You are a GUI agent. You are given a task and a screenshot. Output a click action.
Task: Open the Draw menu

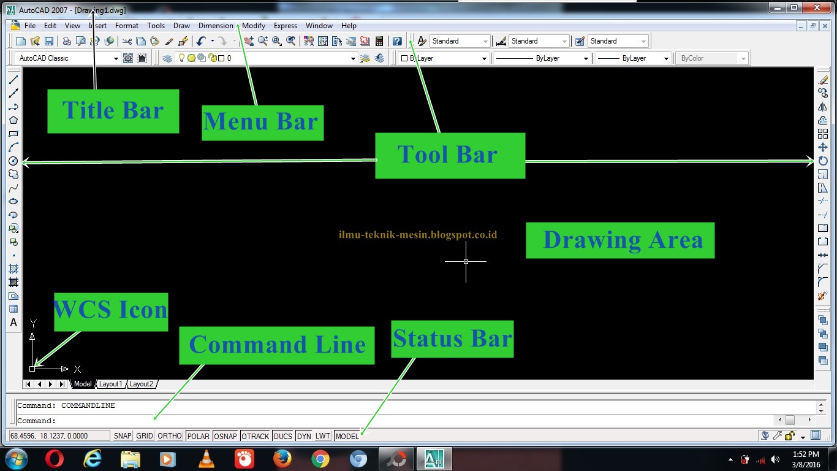181,26
